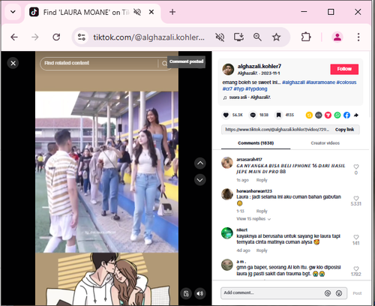This screenshot has height=306, width=375.
Task: Expand View 15 replies
Action: (x=253, y=219)
